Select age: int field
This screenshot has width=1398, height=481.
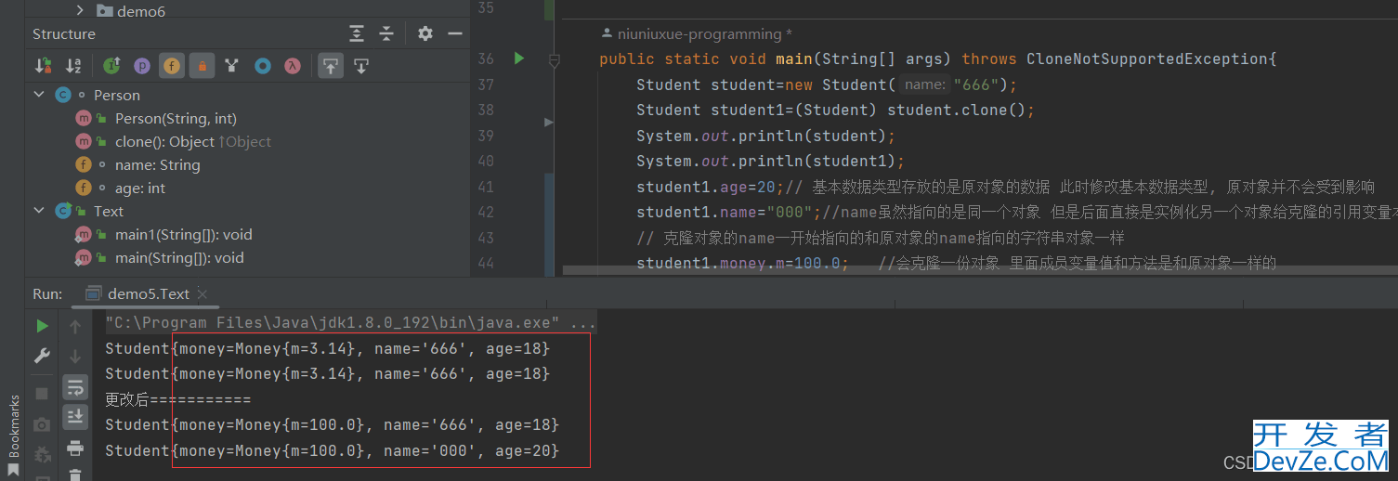[x=139, y=188]
